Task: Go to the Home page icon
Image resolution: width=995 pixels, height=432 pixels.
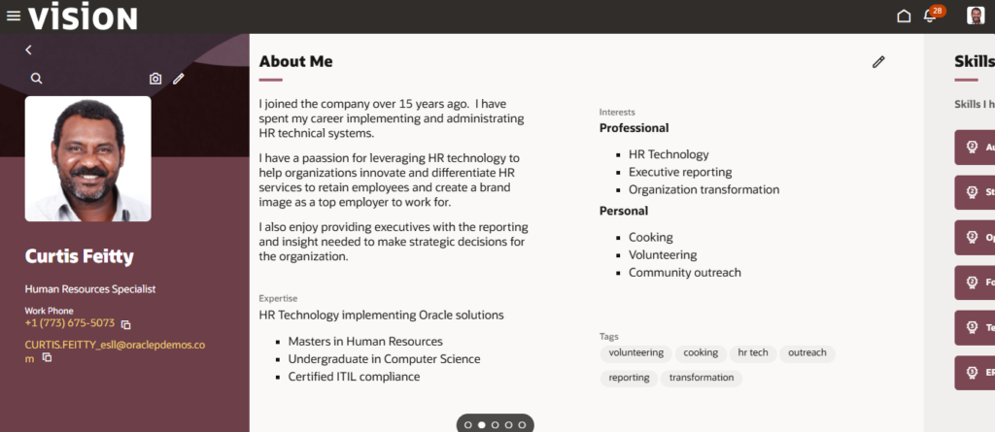Action: pyautogui.click(x=904, y=16)
